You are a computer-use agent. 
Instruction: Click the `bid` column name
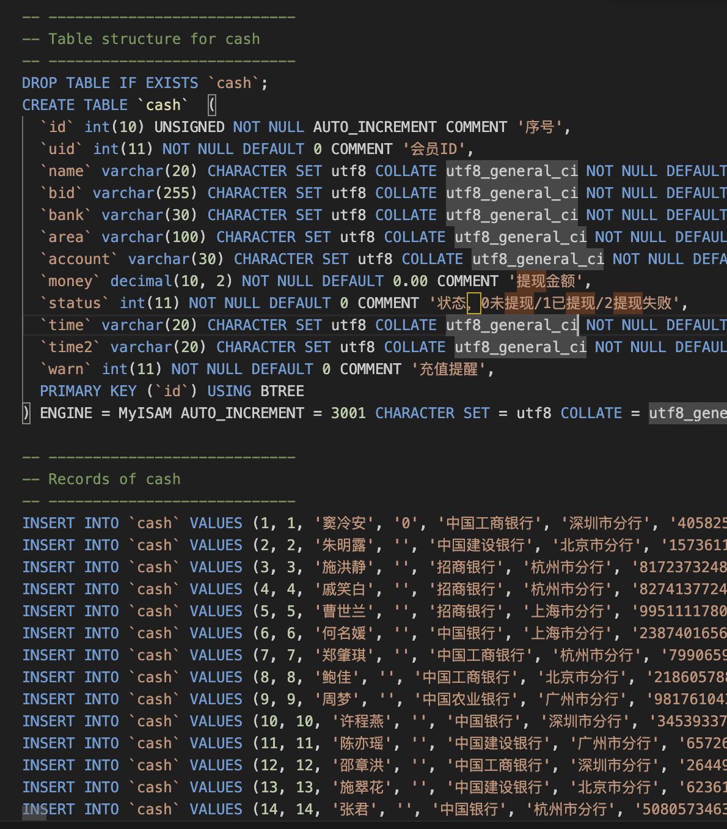(62, 193)
